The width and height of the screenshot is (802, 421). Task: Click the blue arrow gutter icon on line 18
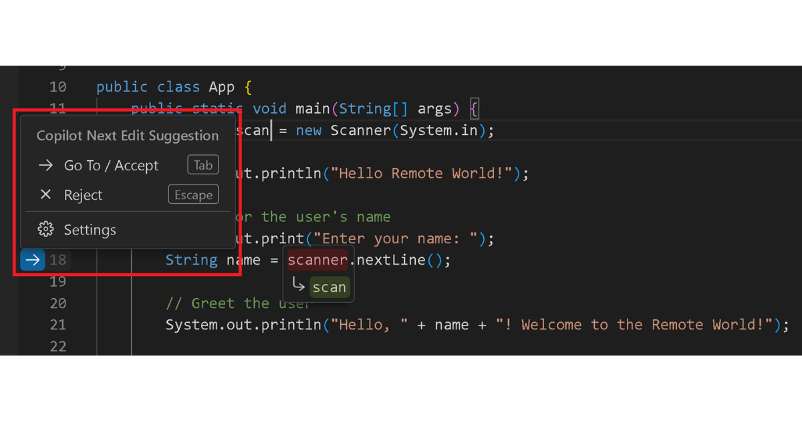(31, 260)
